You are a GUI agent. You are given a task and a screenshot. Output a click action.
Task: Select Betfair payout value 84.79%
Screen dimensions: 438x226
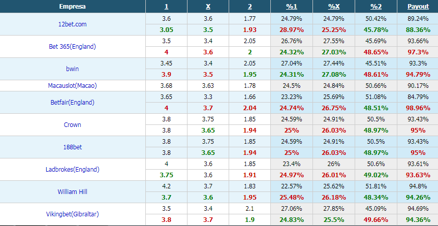[418, 97]
